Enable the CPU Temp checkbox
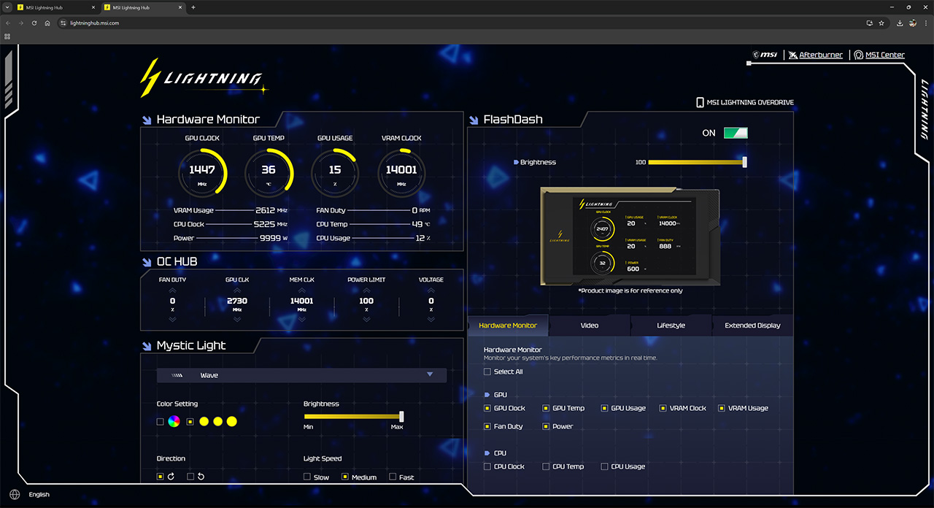This screenshot has height=508, width=934. click(x=546, y=466)
